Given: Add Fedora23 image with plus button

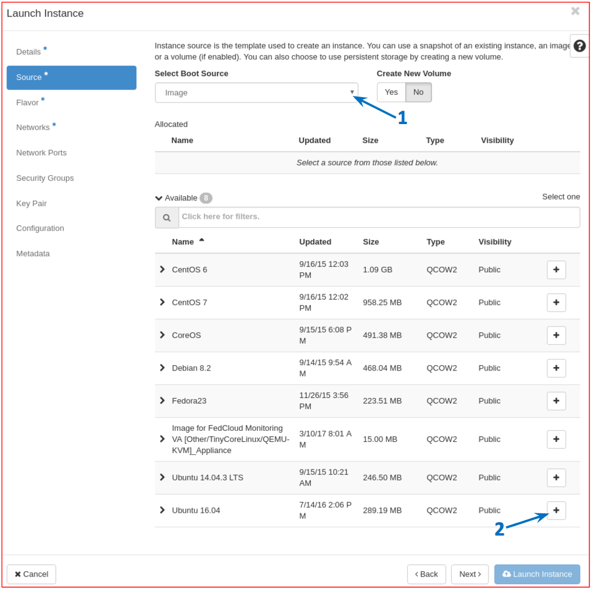Looking at the screenshot, I should tap(556, 401).
